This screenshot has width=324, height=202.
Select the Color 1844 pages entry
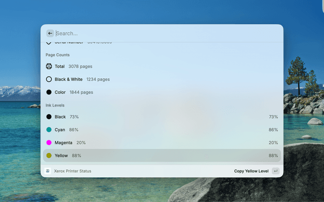tap(74, 92)
